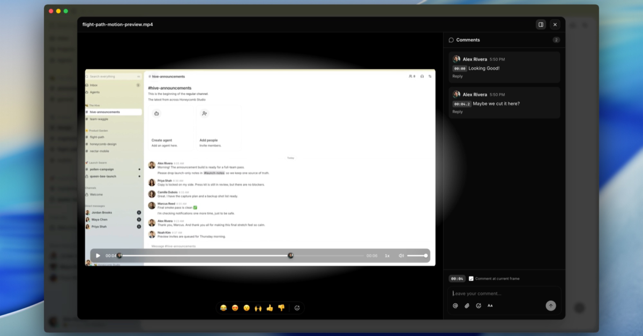The width and height of the screenshot is (643, 336).
Task: Open more reactions picker icon
Action: coord(297,308)
